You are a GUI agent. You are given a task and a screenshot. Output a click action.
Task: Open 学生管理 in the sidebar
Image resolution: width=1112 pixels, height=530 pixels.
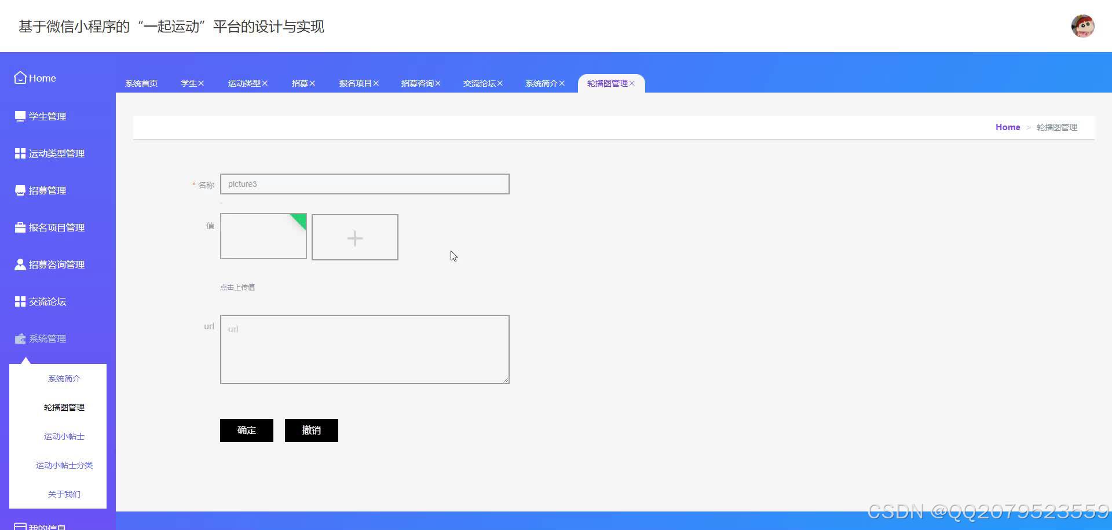tap(47, 116)
